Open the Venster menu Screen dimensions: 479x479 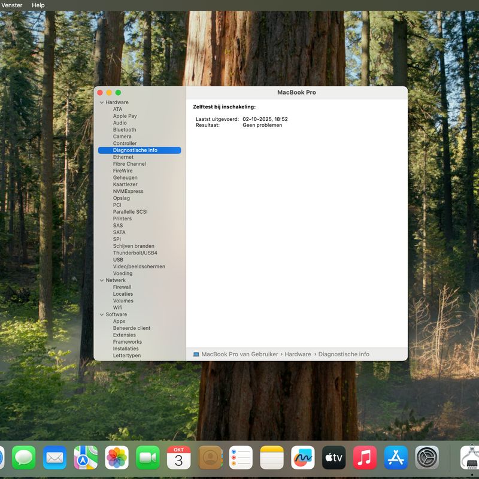(x=12, y=5)
